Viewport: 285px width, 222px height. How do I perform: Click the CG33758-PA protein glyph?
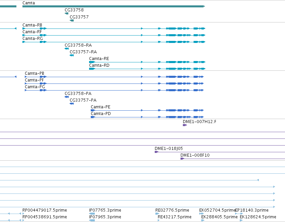point(67,97)
